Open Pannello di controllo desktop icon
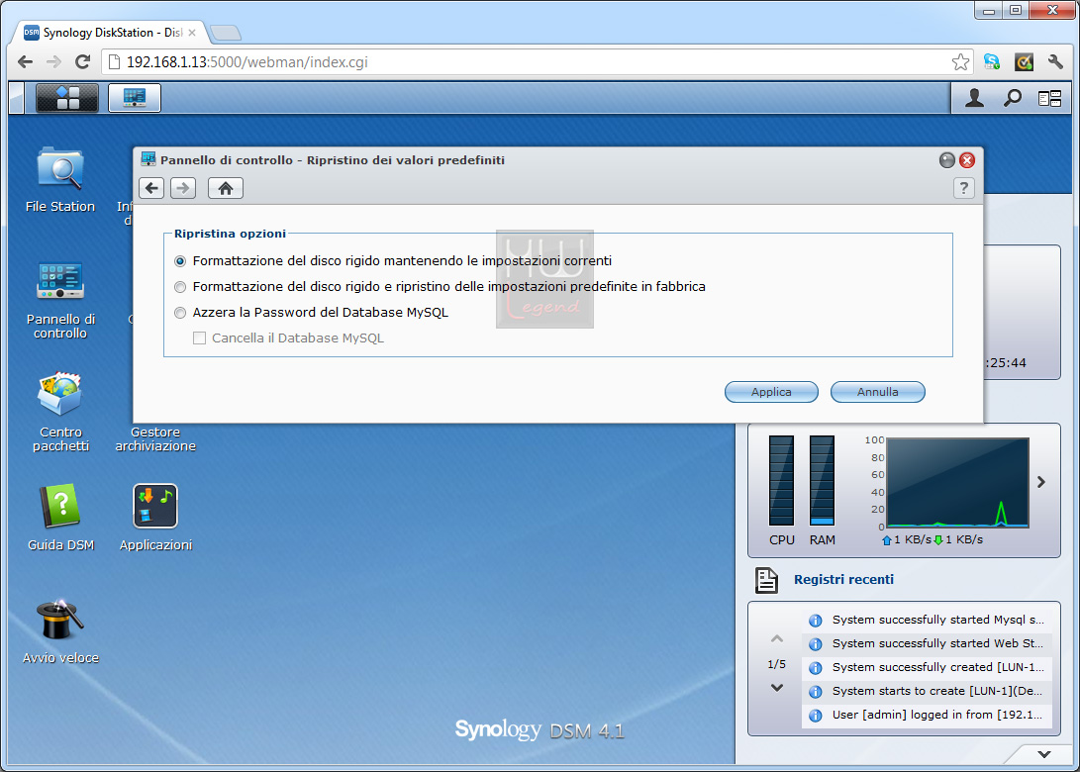1080x772 pixels. click(x=60, y=301)
